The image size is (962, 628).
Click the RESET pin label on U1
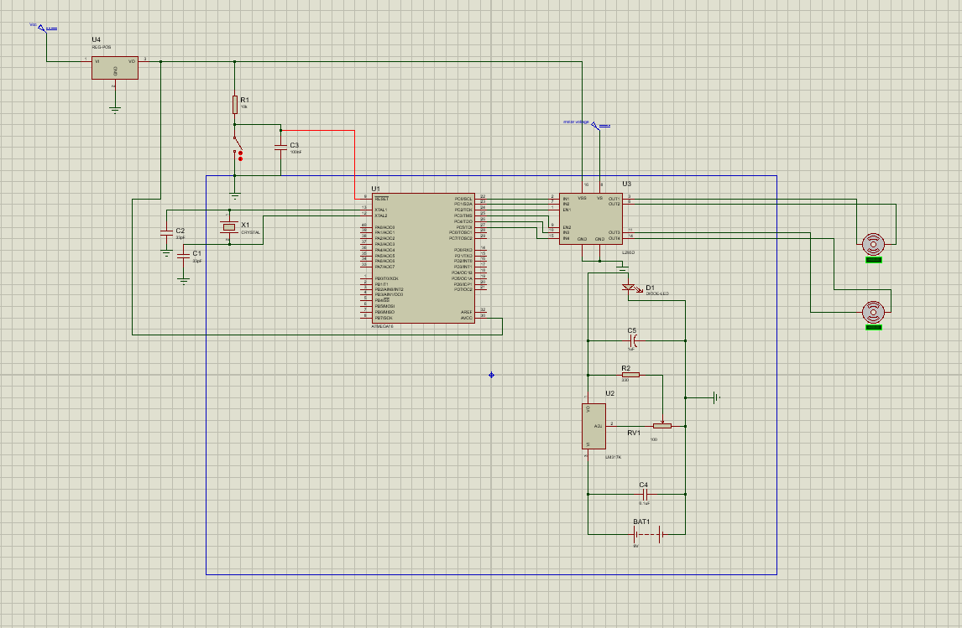point(382,199)
